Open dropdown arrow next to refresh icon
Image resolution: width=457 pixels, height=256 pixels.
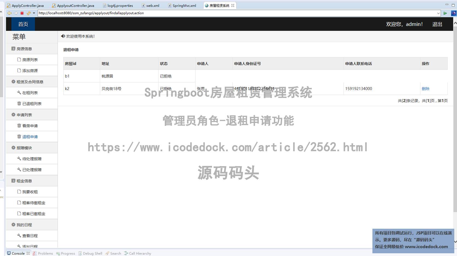click(34, 13)
